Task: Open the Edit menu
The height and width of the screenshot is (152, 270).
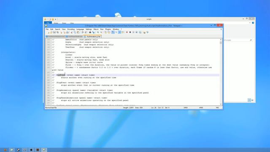Action: pos(51,29)
